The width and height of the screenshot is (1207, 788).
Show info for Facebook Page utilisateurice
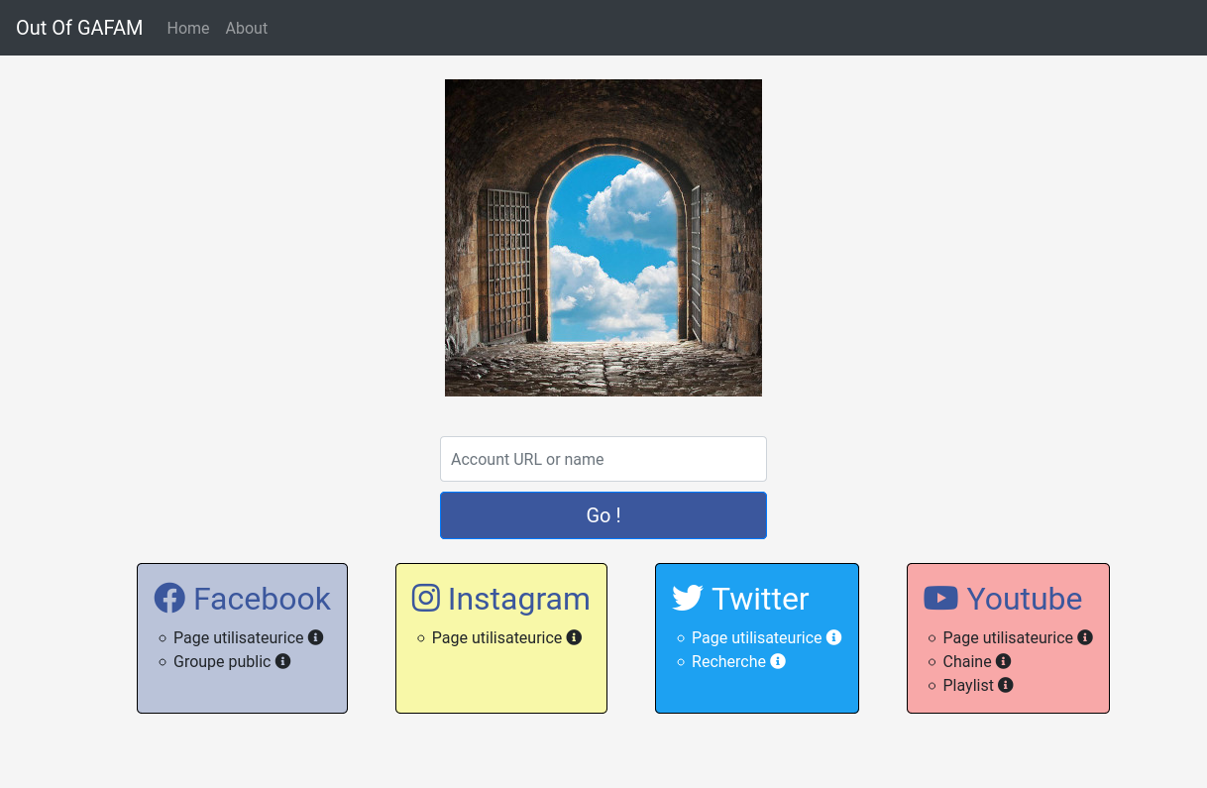pos(316,637)
